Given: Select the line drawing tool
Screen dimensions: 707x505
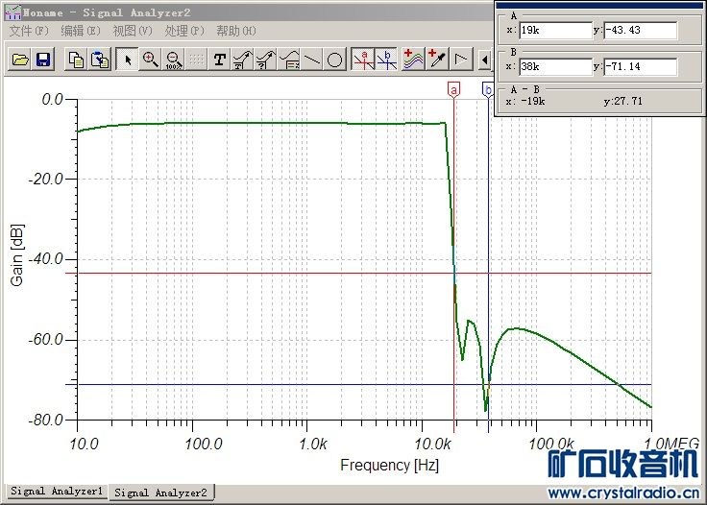Looking at the screenshot, I should tap(312, 60).
